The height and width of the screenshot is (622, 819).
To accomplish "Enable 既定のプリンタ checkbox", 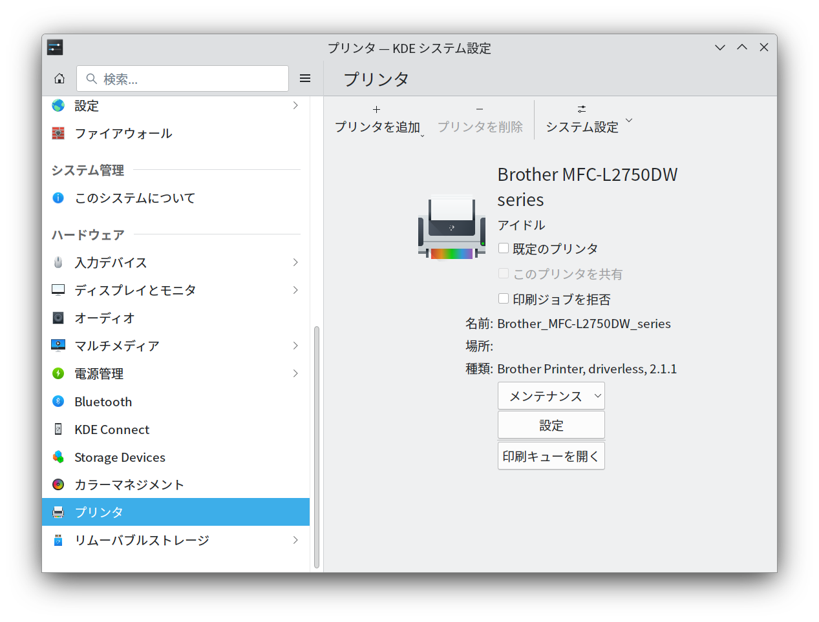I will tap(504, 248).
